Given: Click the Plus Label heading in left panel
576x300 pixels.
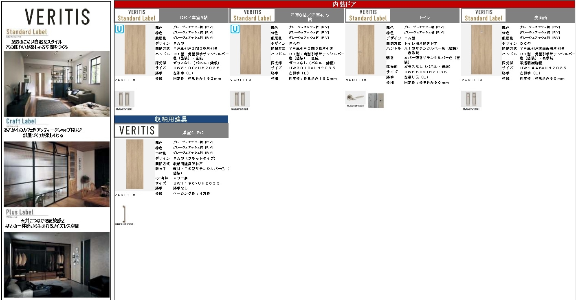Looking at the screenshot, I should point(20,212).
